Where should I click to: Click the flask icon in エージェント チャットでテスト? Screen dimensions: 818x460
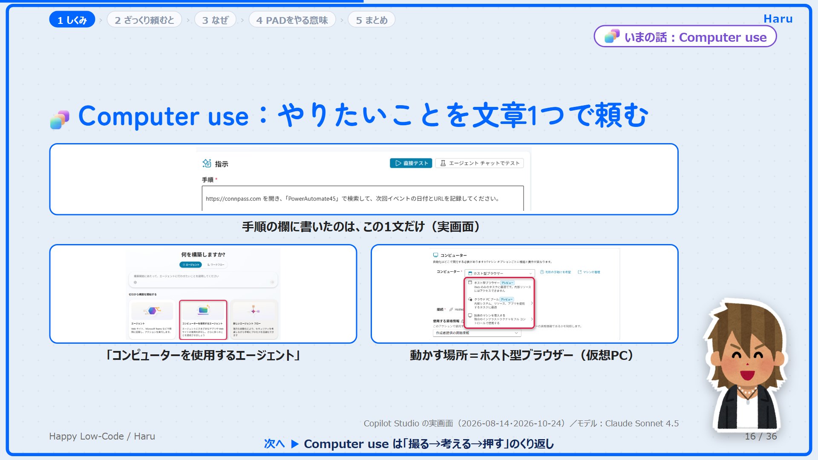click(x=443, y=163)
